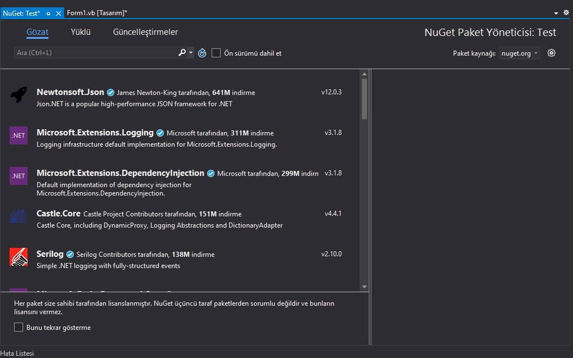
Task: Open package source settings gear
Action: (x=552, y=53)
